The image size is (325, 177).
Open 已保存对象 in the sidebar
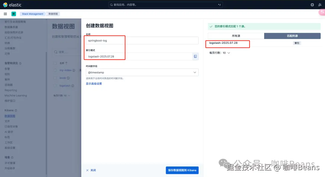(x=11, y=127)
